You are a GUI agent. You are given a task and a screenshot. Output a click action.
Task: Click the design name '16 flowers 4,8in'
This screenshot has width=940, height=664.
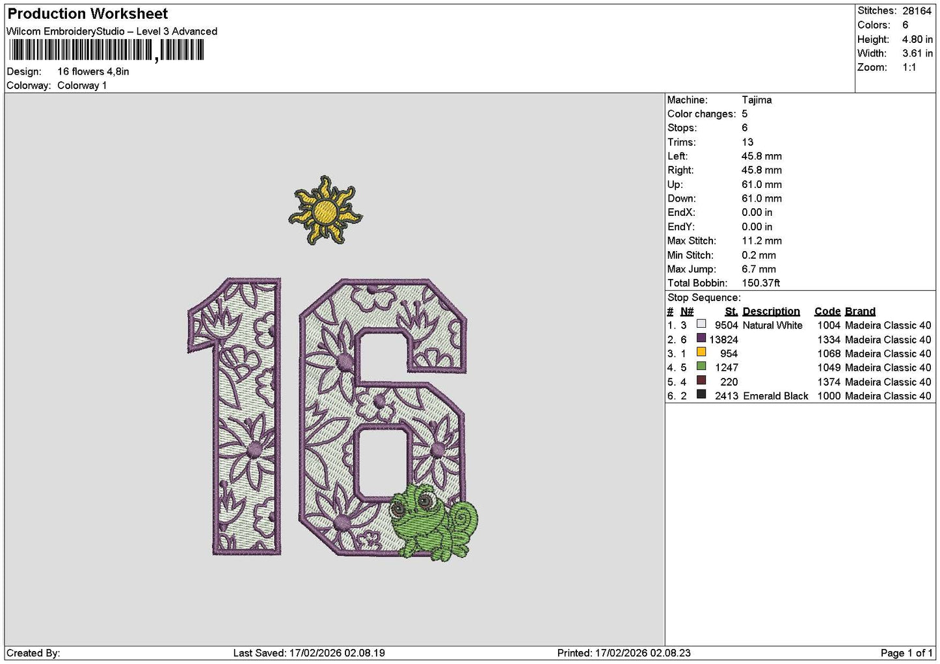coord(93,72)
